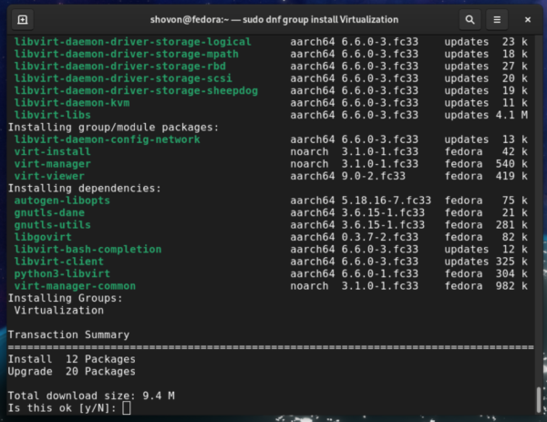This screenshot has width=547, height=422.
Task: Open the hamburger menu in the title bar
Action: 496,18
